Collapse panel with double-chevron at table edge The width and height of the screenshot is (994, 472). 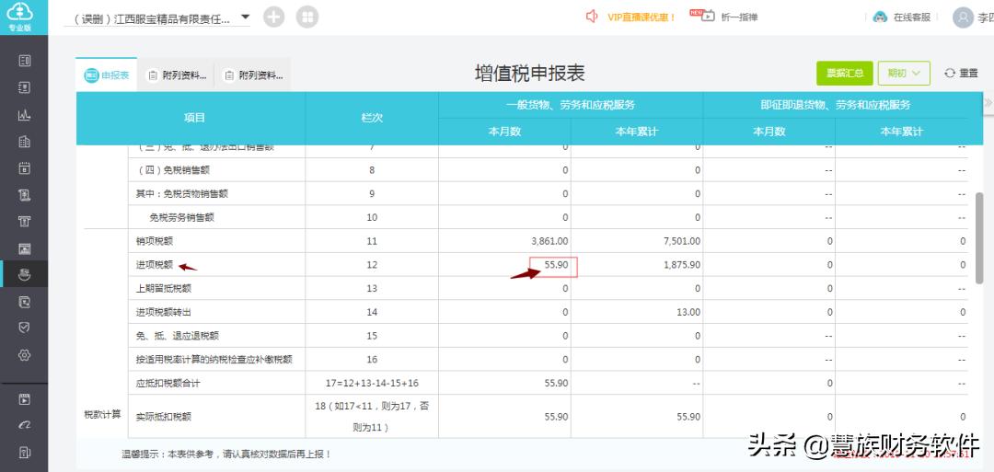(988, 103)
